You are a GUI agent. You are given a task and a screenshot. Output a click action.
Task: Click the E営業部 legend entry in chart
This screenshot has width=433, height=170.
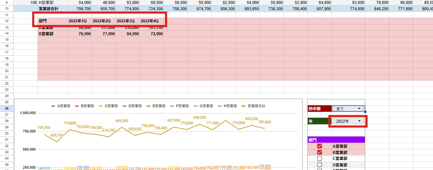coord(156,106)
